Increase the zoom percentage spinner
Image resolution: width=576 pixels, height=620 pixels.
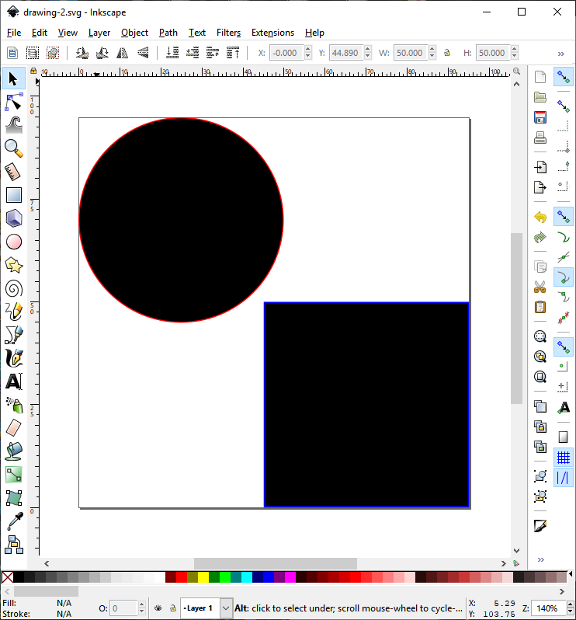(570, 604)
